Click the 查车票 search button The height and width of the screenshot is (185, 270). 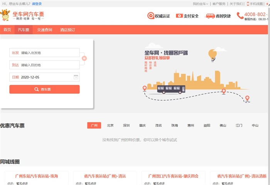tap(44, 89)
